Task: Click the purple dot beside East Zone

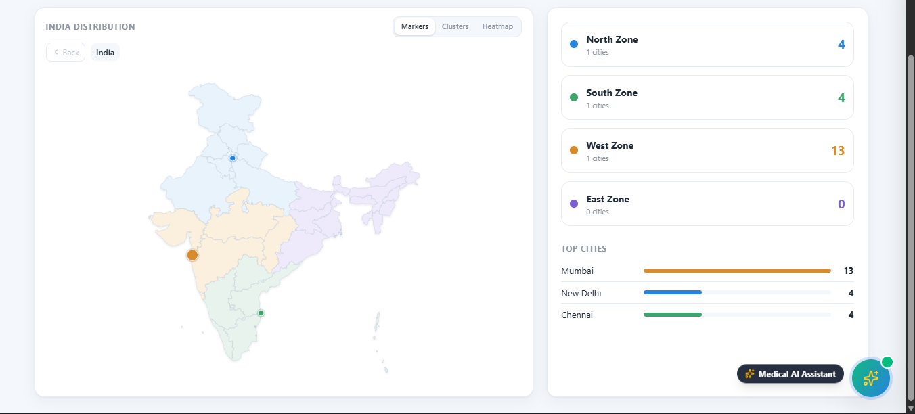Action: point(574,203)
